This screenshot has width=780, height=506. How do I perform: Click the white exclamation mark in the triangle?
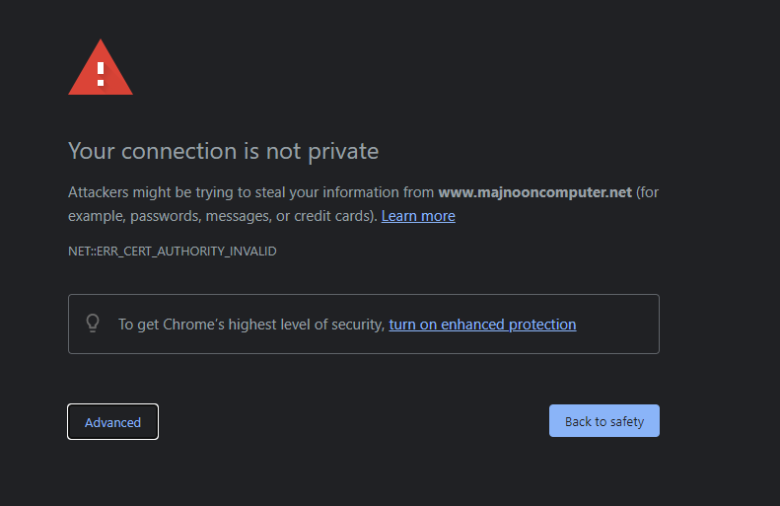coord(101,74)
